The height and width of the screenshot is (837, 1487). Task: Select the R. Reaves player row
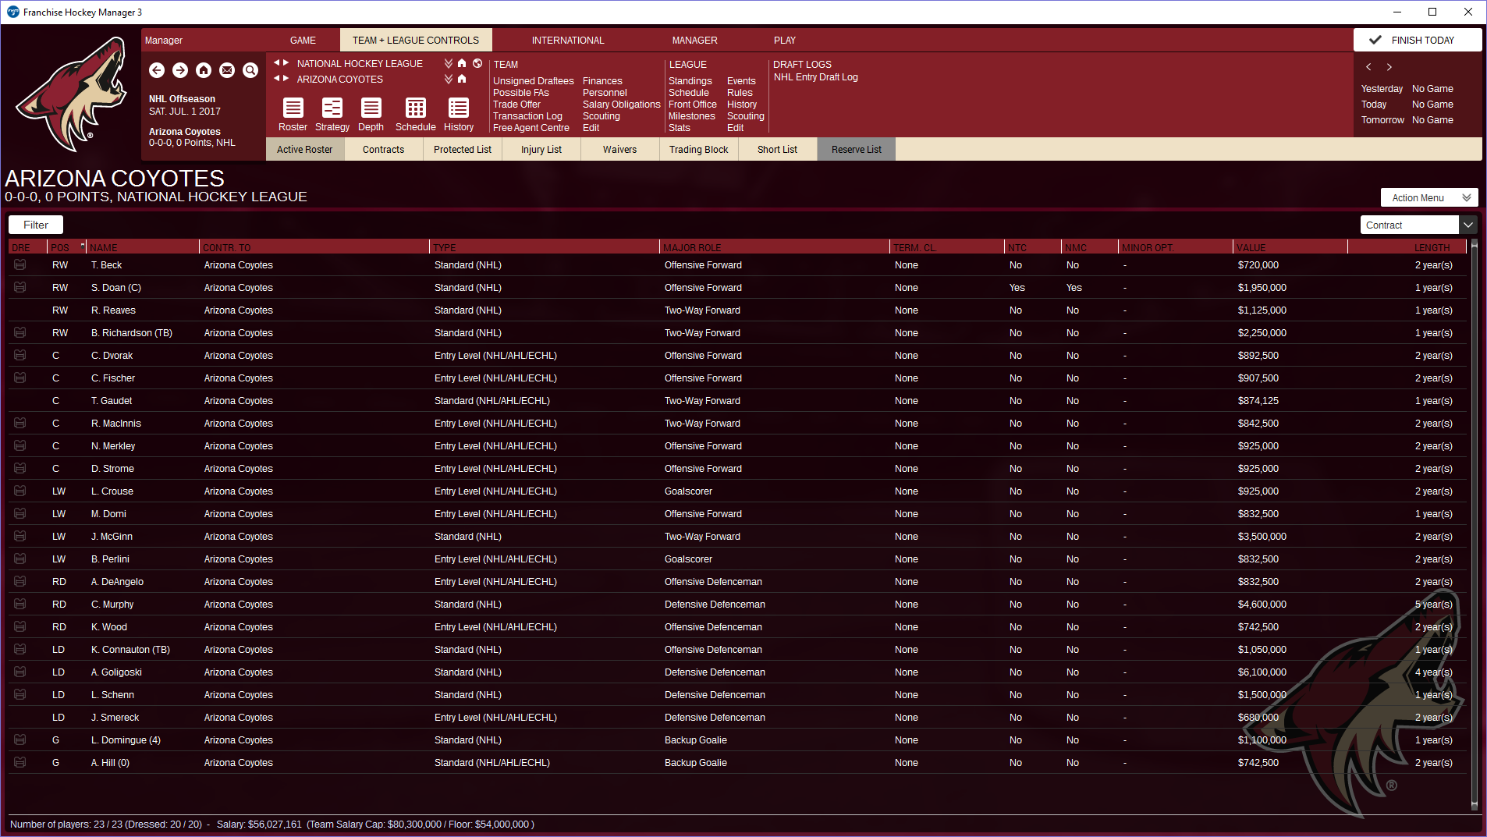tap(737, 310)
